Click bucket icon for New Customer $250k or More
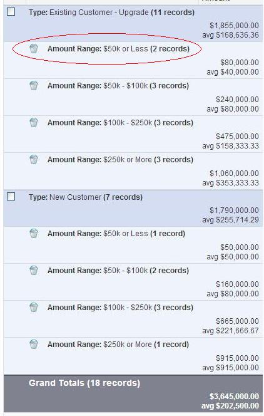Screen dimensions: 264x416 pos(34,344)
